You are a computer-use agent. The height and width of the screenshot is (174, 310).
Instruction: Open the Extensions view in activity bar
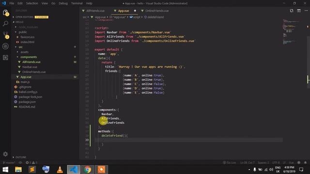coord(5,58)
